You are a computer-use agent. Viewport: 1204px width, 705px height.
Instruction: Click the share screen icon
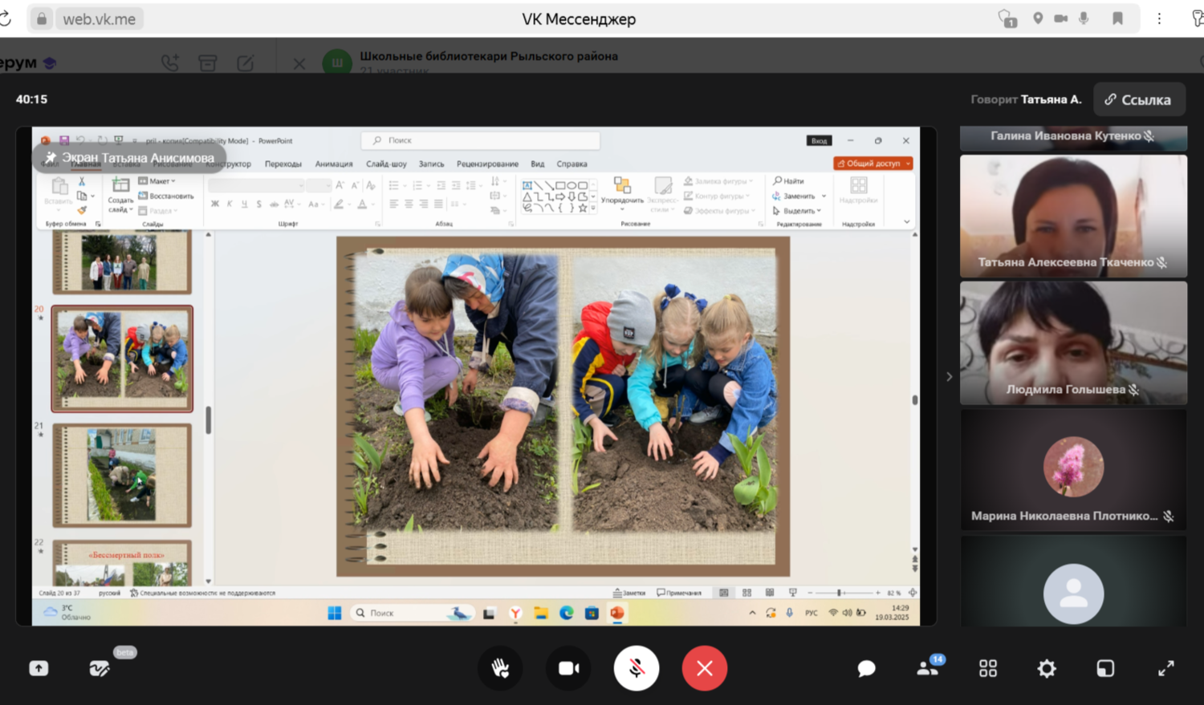click(39, 668)
